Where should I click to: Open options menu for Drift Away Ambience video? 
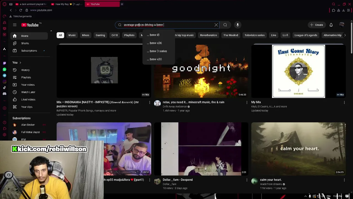click(247, 103)
